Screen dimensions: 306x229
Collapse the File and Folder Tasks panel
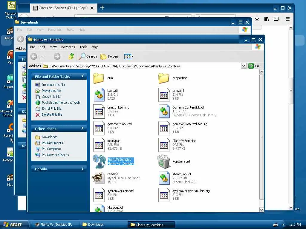coord(82,77)
